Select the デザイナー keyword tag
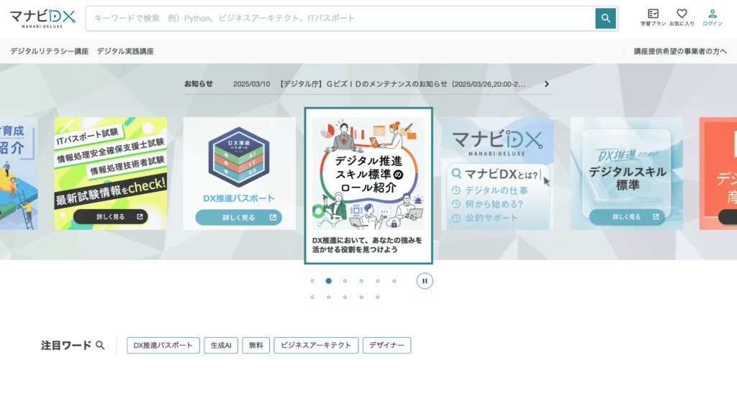This screenshot has width=737, height=396. click(x=386, y=345)
